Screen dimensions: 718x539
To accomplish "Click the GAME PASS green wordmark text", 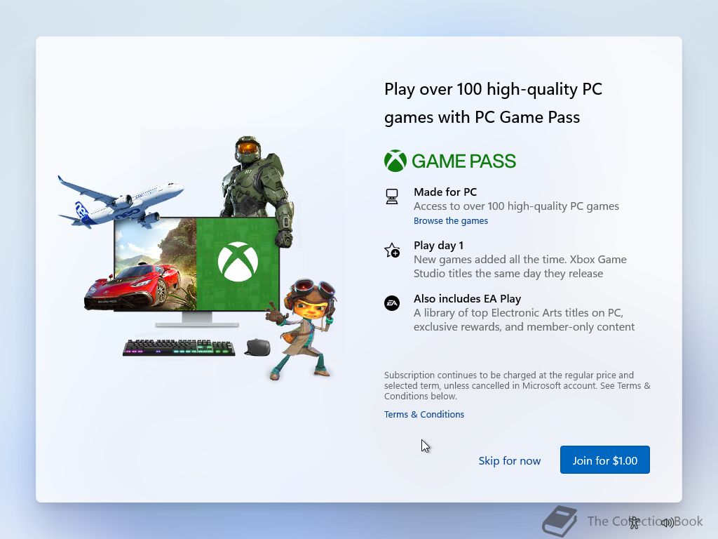I will pos(463,161).
